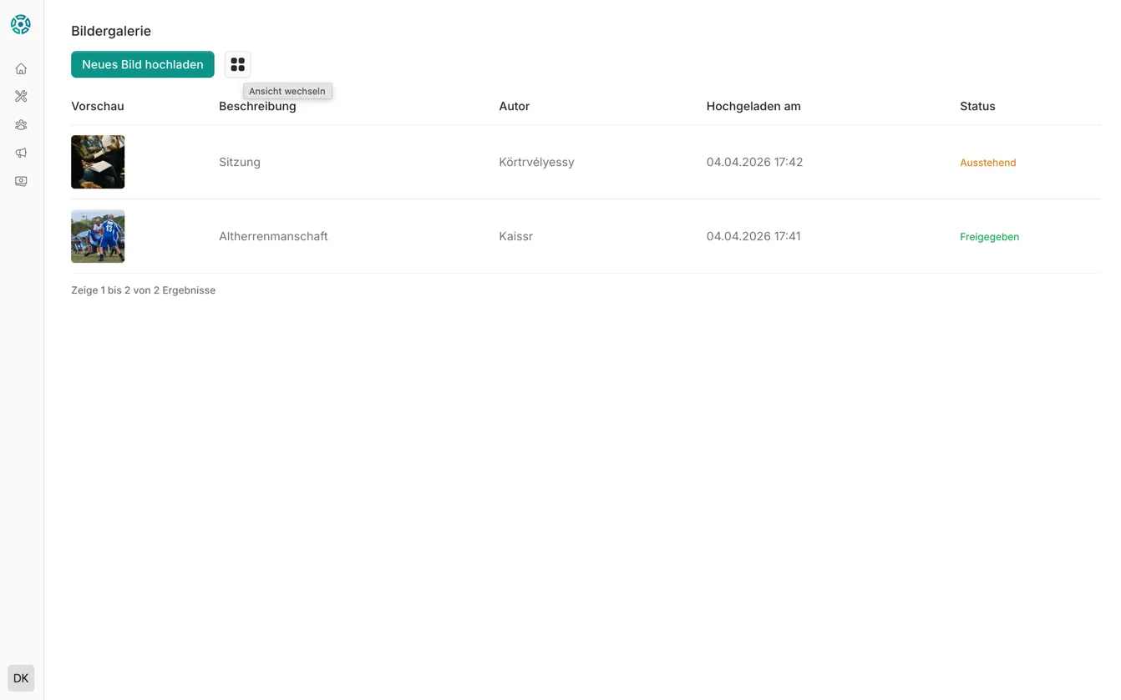Screen dimensions: 1121x700
Task: Click the Hochgeladen am column header
Action: click(753, 106)
